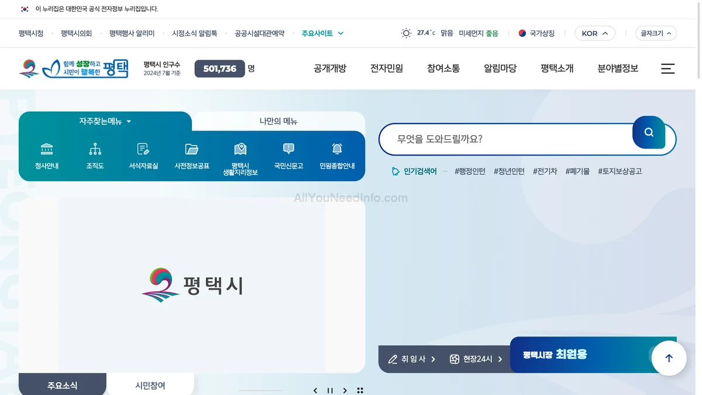Expand the 자주찾는메뉴 dropdown arrow
The width and height of the screenshot is (702, 395).
coord(129,122)
